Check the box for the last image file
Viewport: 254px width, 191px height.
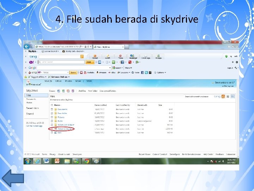click(52, 133)
